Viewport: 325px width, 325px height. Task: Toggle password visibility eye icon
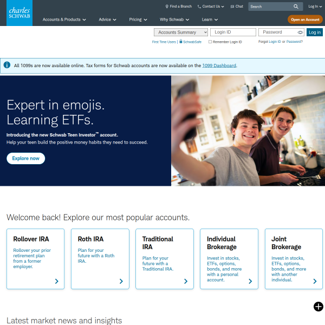click(300, 32)
